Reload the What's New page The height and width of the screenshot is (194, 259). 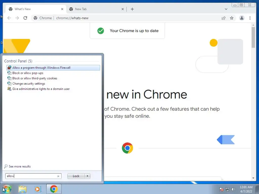click(25, 18)
